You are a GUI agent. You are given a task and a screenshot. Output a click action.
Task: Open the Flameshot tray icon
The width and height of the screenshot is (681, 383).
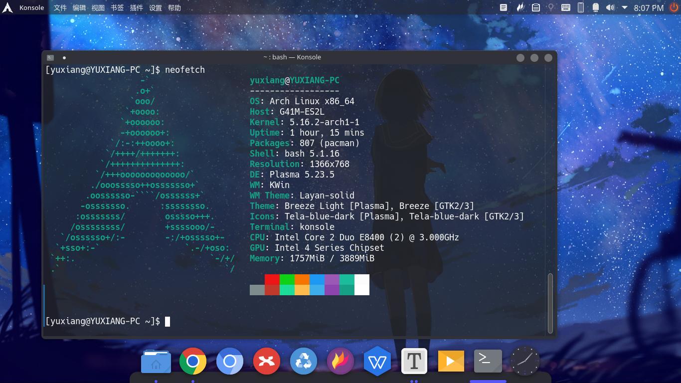pyautogui.click(x=520, y=7)
